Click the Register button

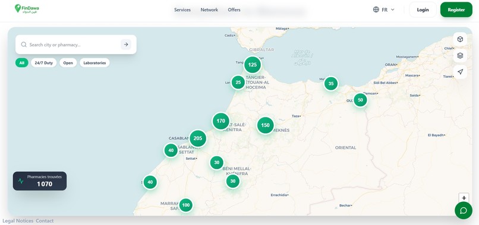(456, 9)
